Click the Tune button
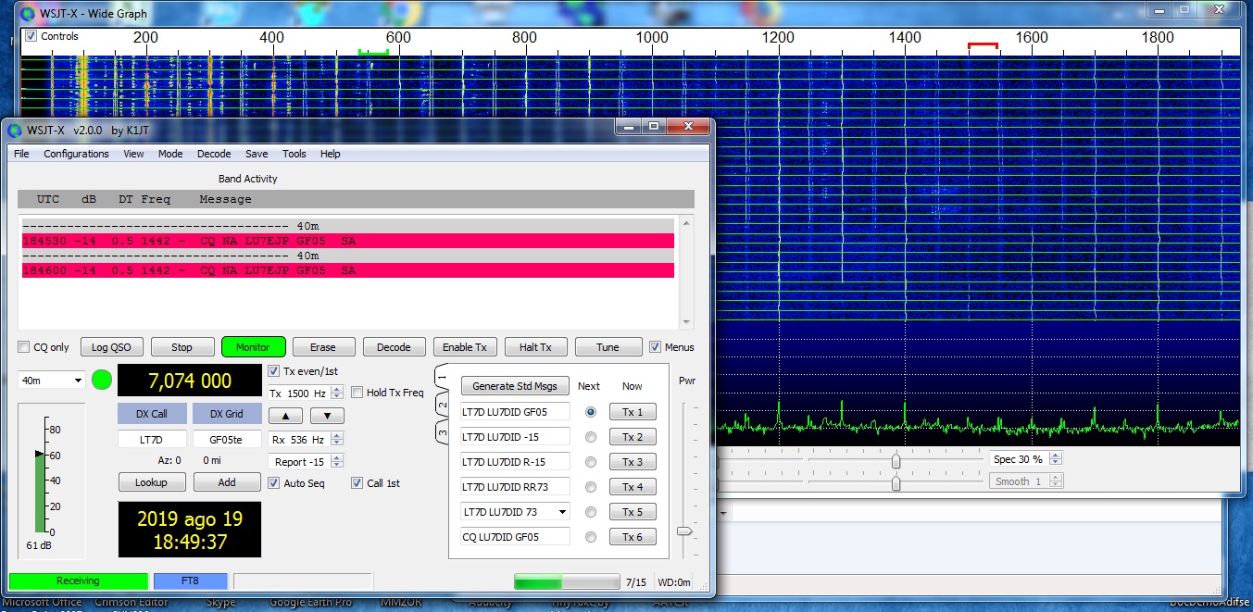Viewport: 1253px width, 612px height. pos(608,347)
